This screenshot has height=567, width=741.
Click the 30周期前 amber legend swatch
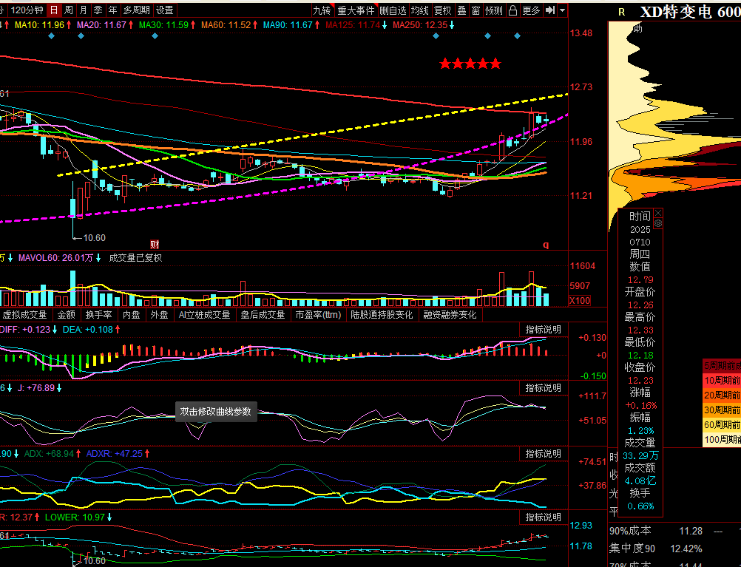click(722, 410)
